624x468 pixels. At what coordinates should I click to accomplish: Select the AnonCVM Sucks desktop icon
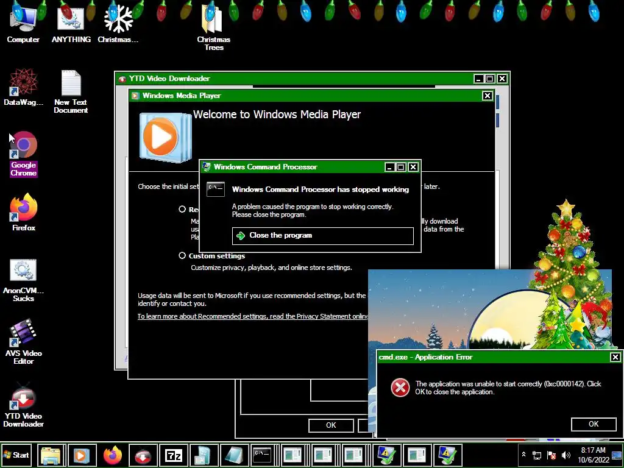point(24,280)
